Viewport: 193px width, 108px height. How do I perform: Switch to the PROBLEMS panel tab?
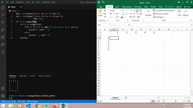tap(23, 76)
